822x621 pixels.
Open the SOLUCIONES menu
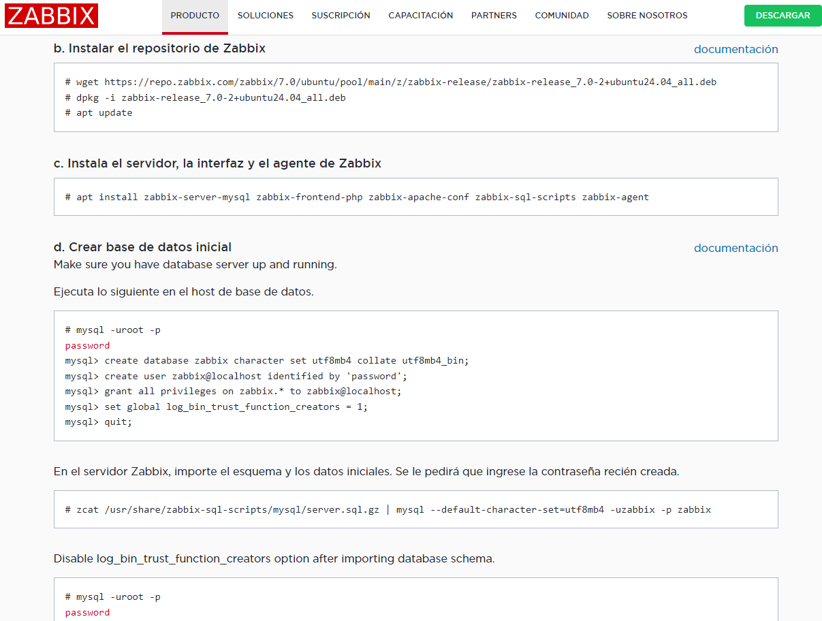click(266, 16)
